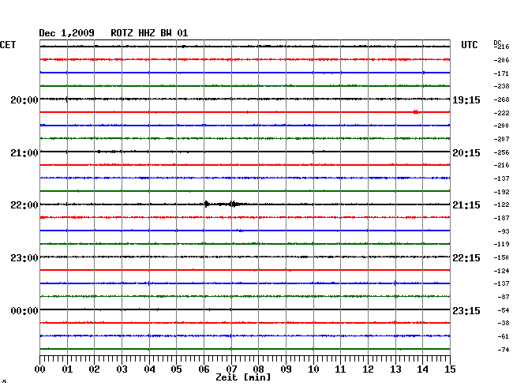Screen dimensions: 513x390
Task: Select the "07" minute axis label
Action: coord(231,369)
